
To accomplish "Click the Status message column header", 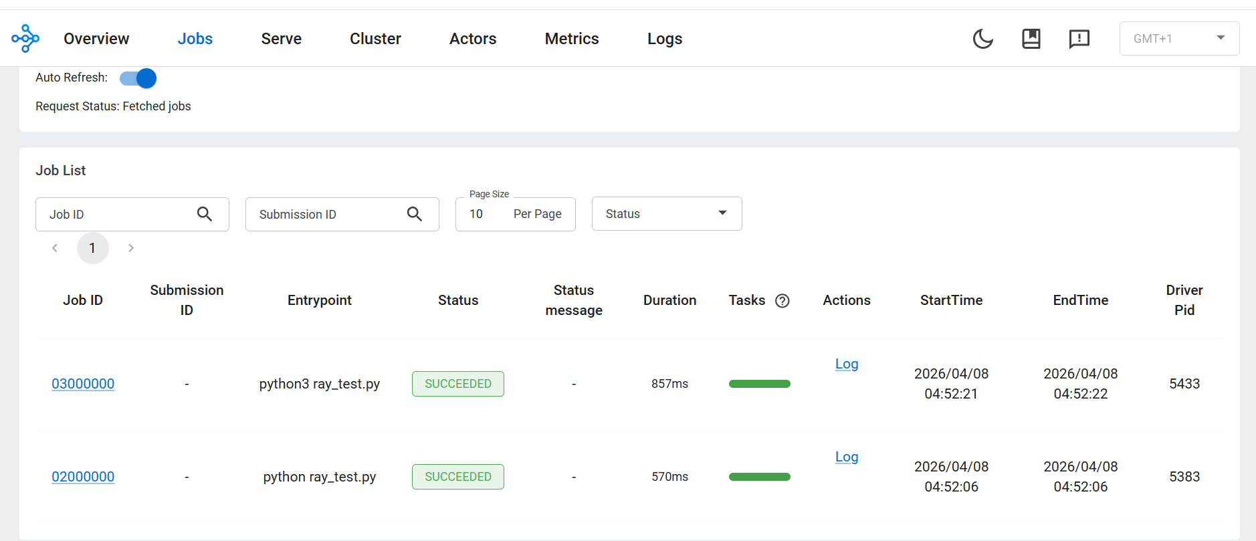I will coord(574,300).
